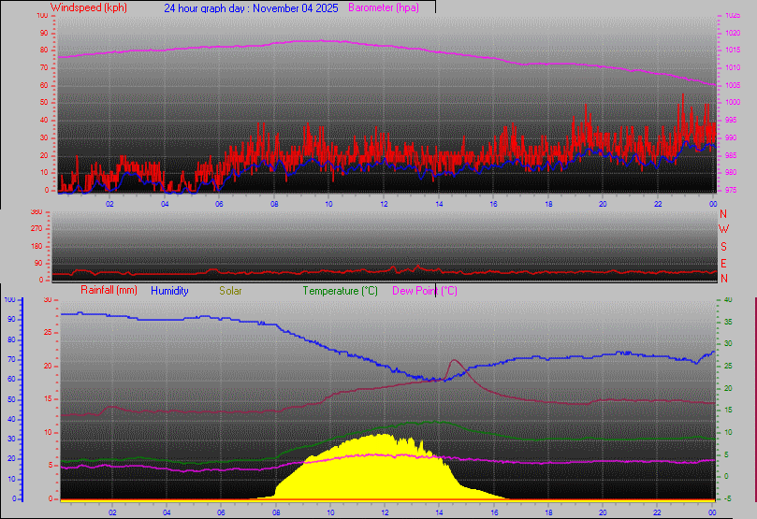
Task: Click the 1020 barometer axis value
Action: pos(733,33)
